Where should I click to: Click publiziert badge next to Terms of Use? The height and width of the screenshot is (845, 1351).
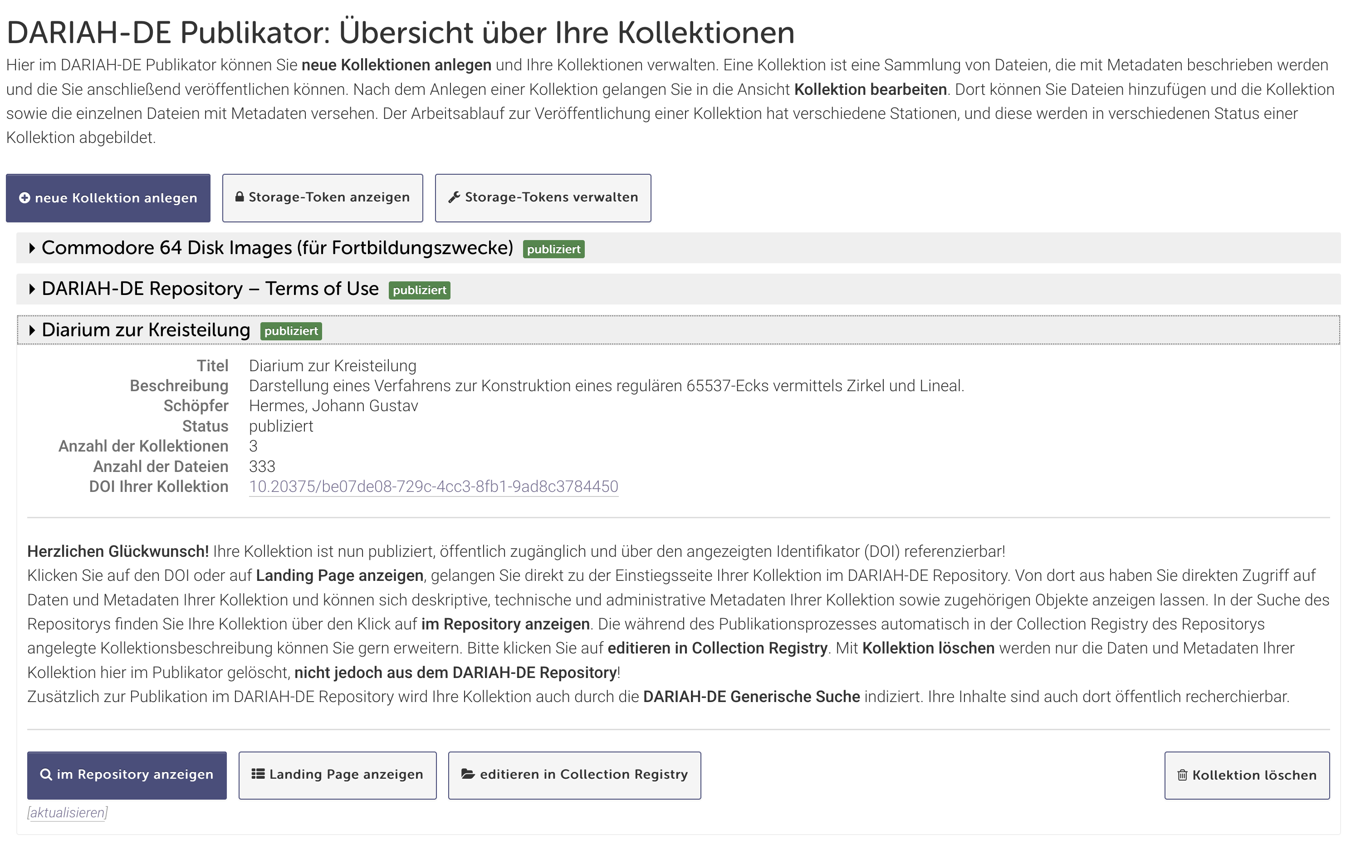point(420,290)
